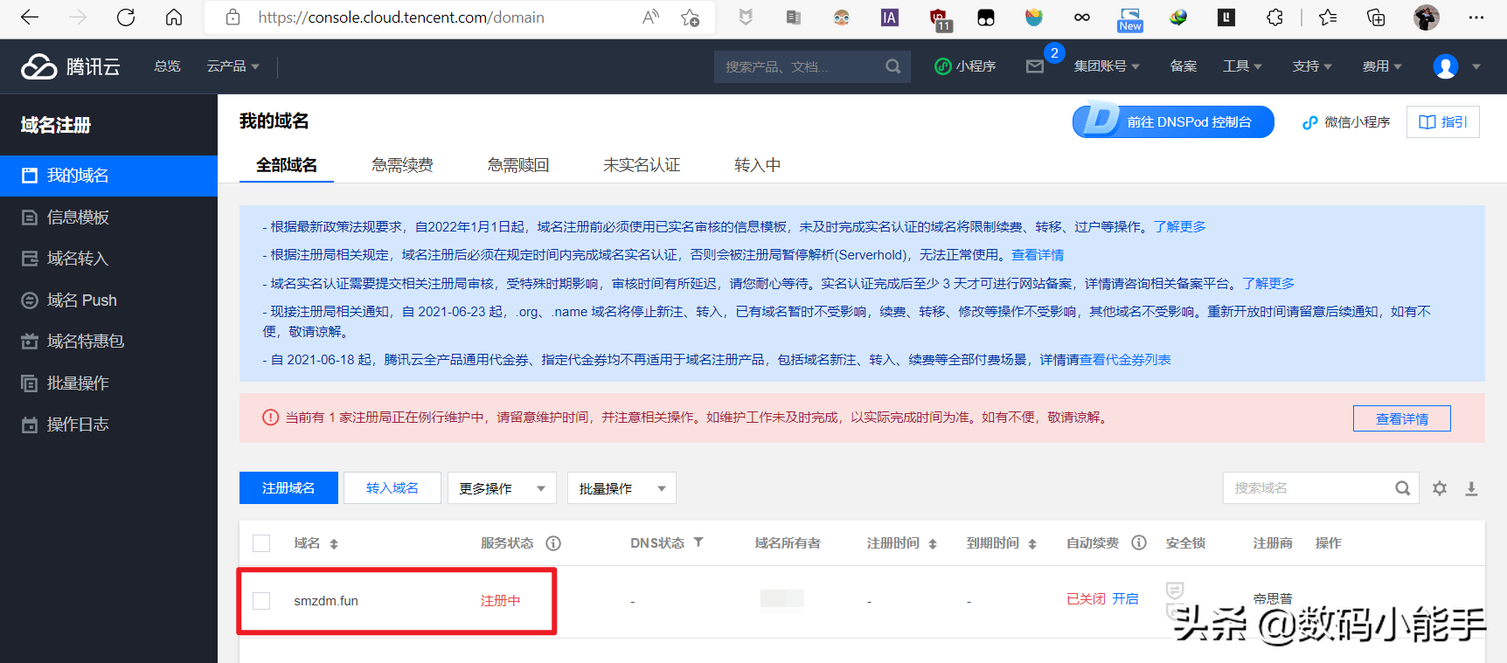The height and width of the screenshot is (663, 1507).
Task: Expand the 集团账号 dropdown
Action: tap(1107, 66)
